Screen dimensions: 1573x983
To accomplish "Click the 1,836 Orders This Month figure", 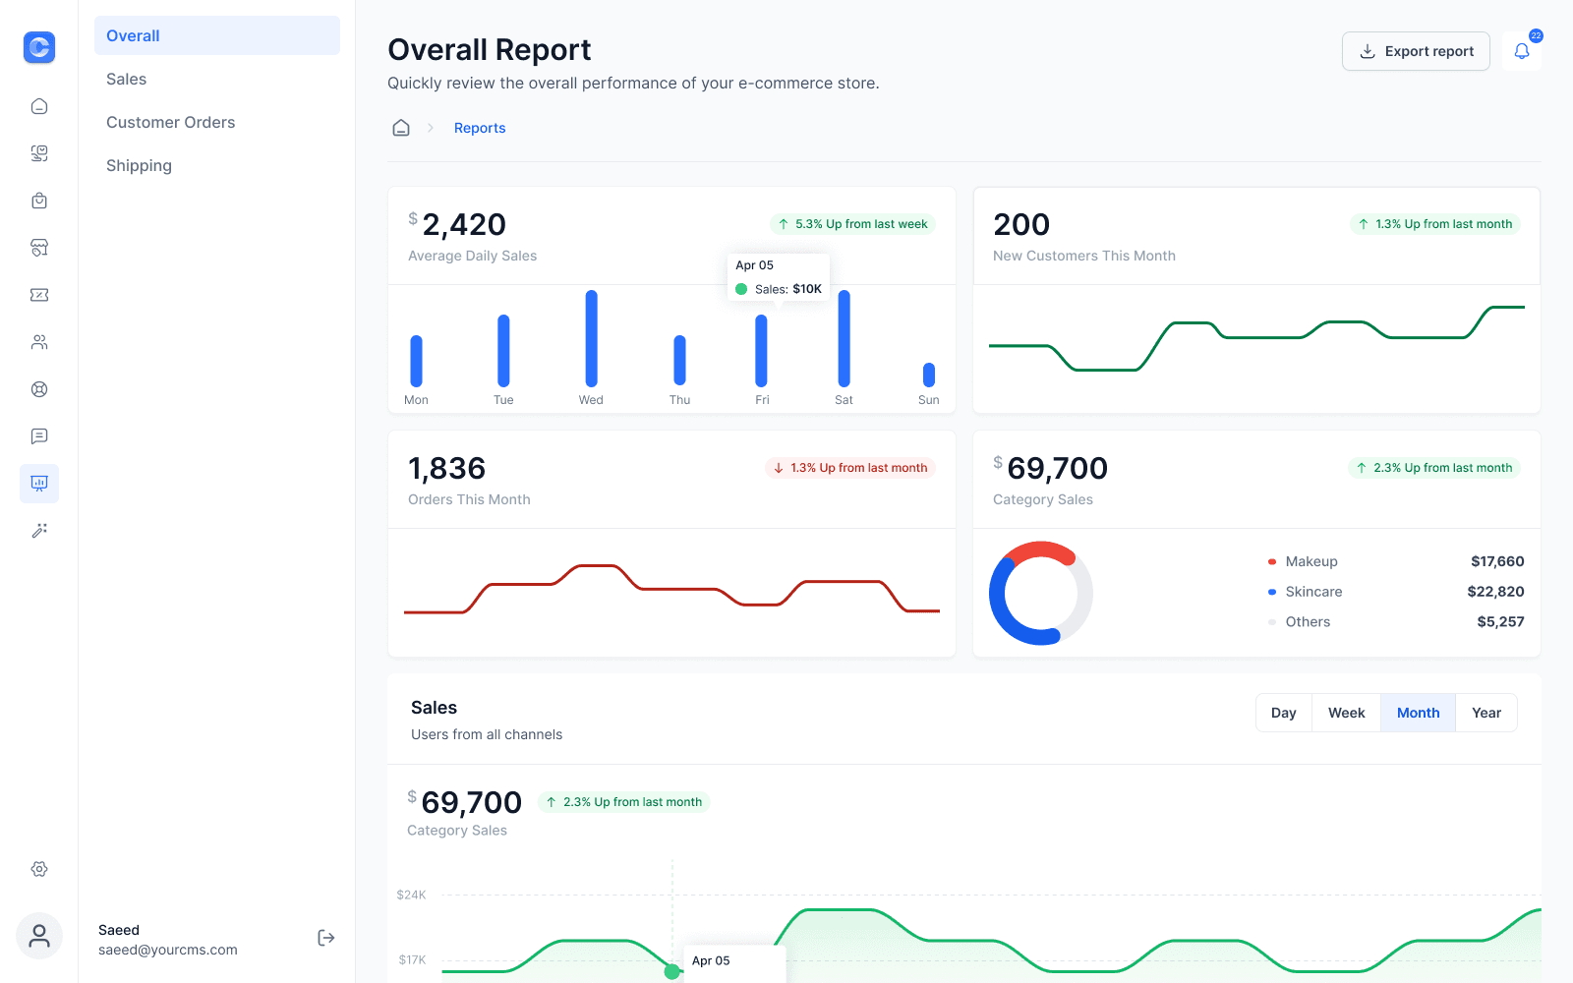I will pyautogui.click(x=447, y=468).
